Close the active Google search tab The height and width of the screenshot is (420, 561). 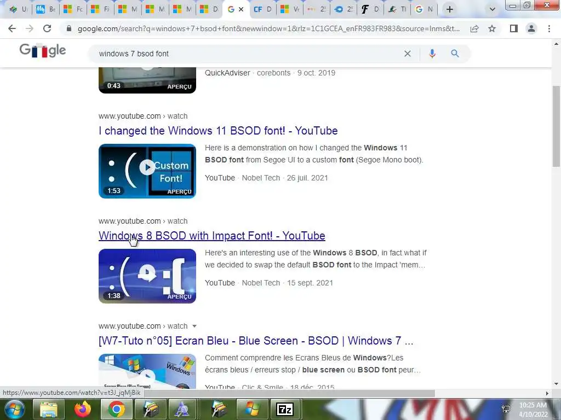[x=241, y=9]
